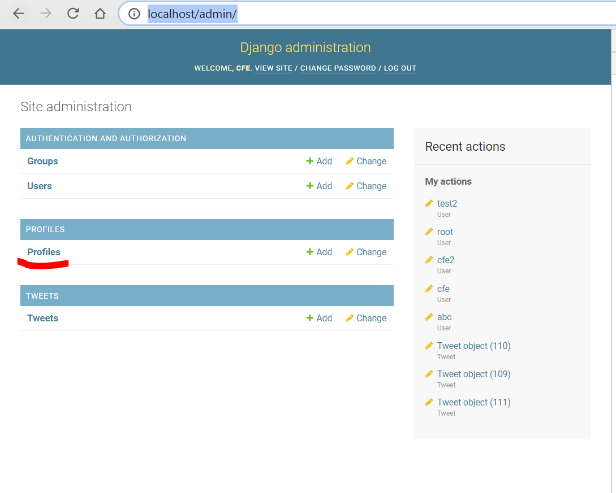Image resolution: width=616 pixels, height=493 pixels.
Task: Open recent action root user
Action: 445,232
